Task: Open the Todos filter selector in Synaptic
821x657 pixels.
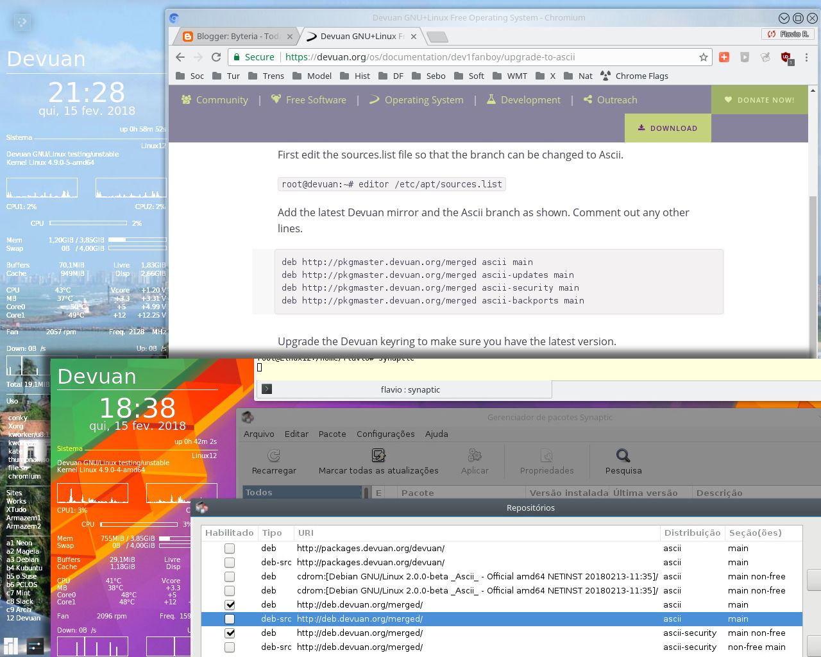Action: [x=301, y=491]
